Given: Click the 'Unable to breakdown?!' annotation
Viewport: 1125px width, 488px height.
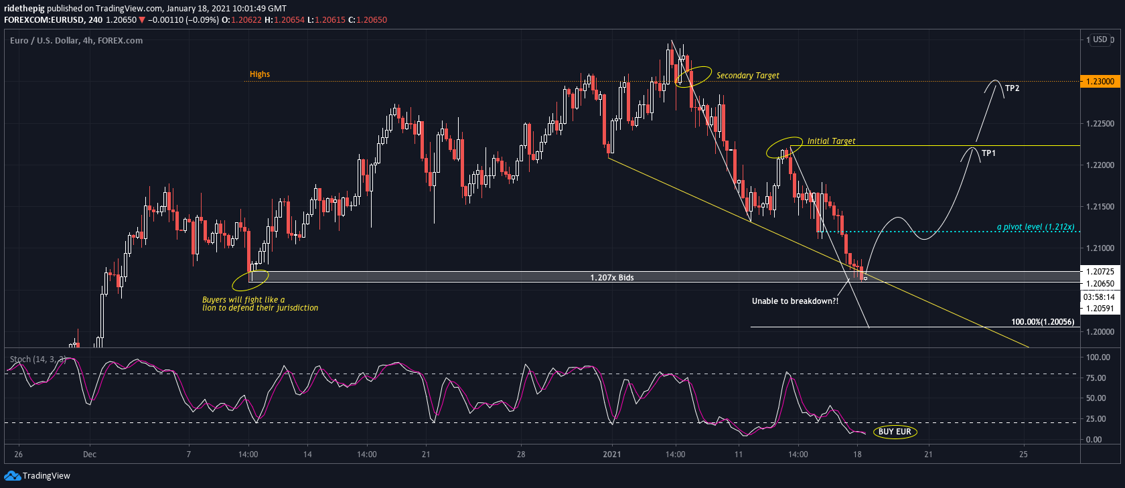Looking at the screenshot, I should (x=795, y=301).
